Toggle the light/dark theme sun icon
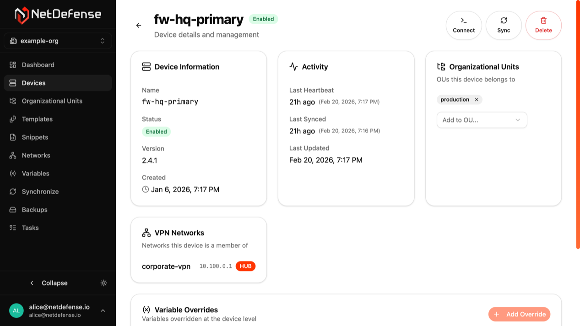The width and height of the screenshot is (580, 326). coord(104,283)
